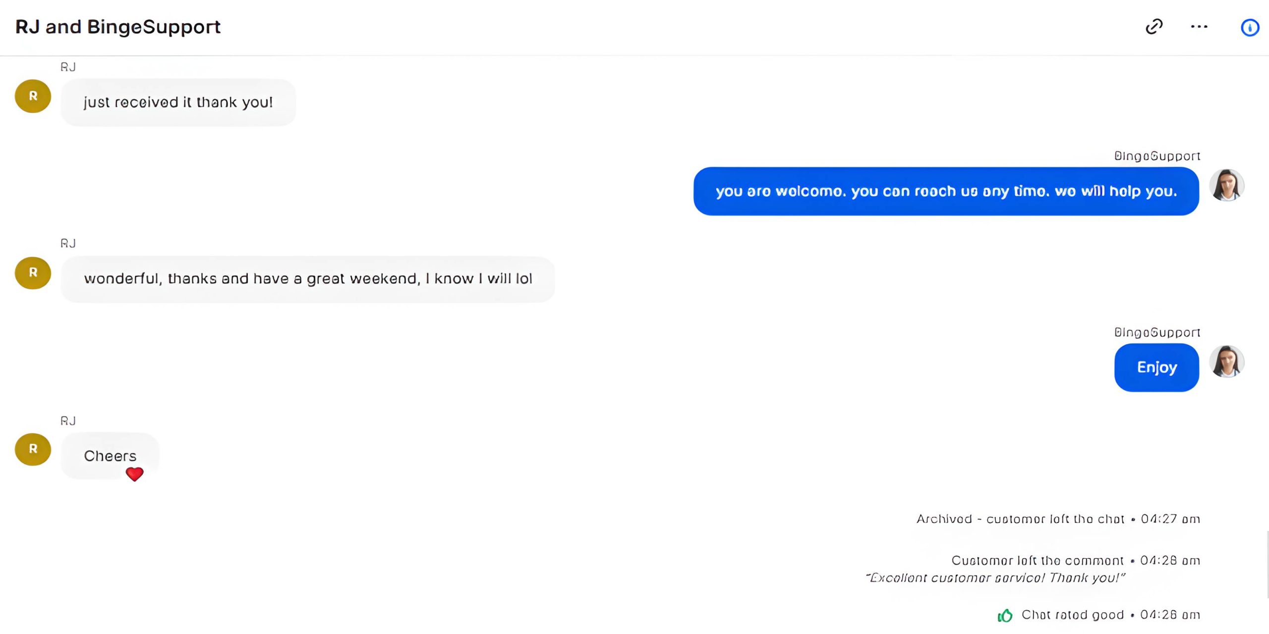Click the 'RJ and BingeSupport' chat title
Viewport: 1269px width, 634px height.
[x=118, y=27]
